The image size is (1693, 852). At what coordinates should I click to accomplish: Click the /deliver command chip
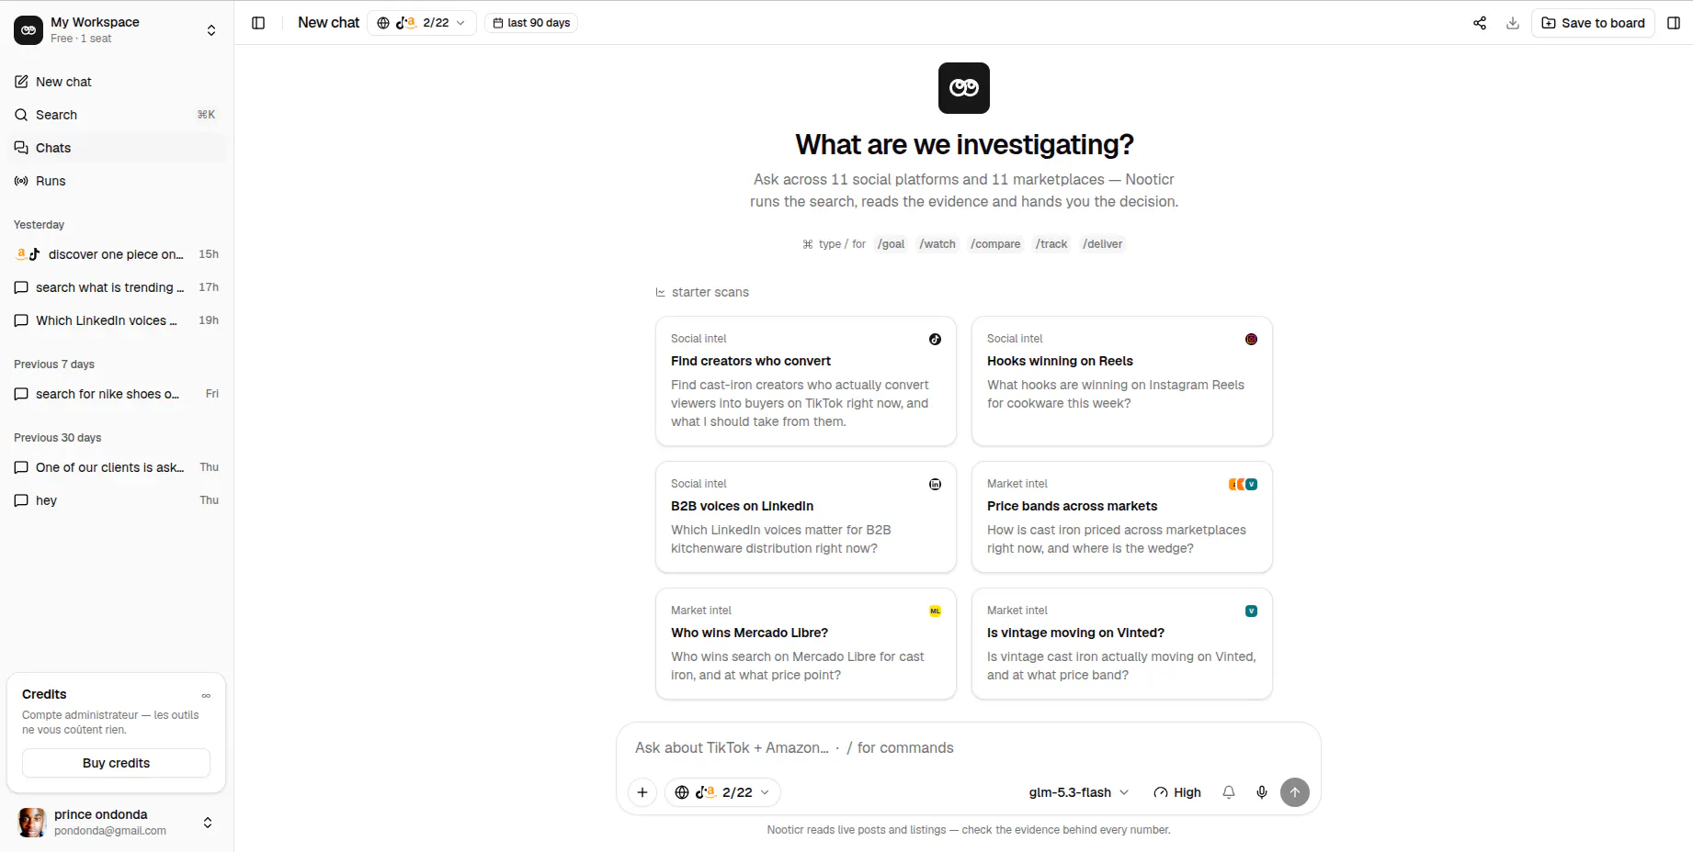(x=1102, y=244)
